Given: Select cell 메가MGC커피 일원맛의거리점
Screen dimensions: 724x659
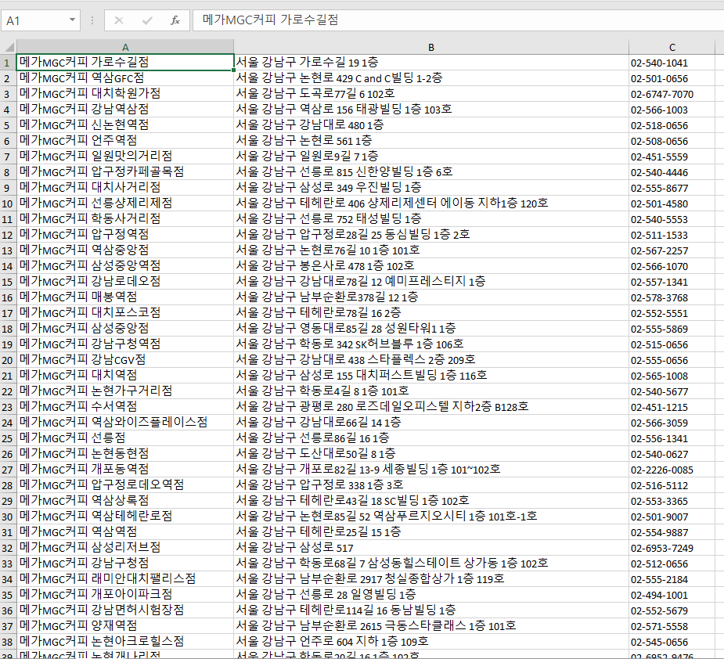Looking at the screenshot, I should pyautogui.click(x=125, y=157).
